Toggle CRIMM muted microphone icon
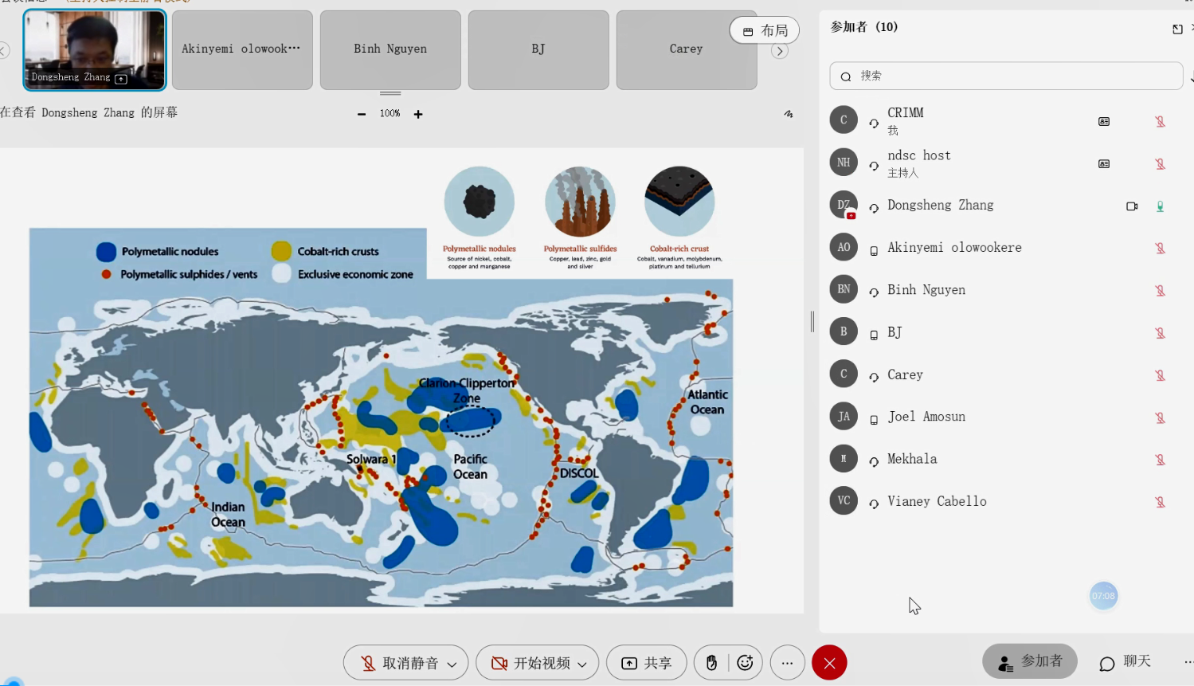This screenshot has width=1194, height=686. [1161, 121]
